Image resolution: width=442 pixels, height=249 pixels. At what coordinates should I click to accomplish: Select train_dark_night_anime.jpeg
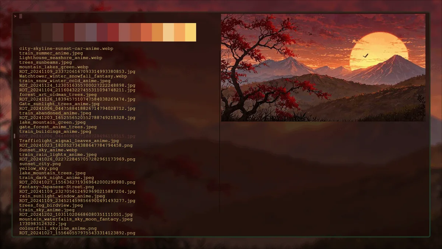[x=56, y=177]
